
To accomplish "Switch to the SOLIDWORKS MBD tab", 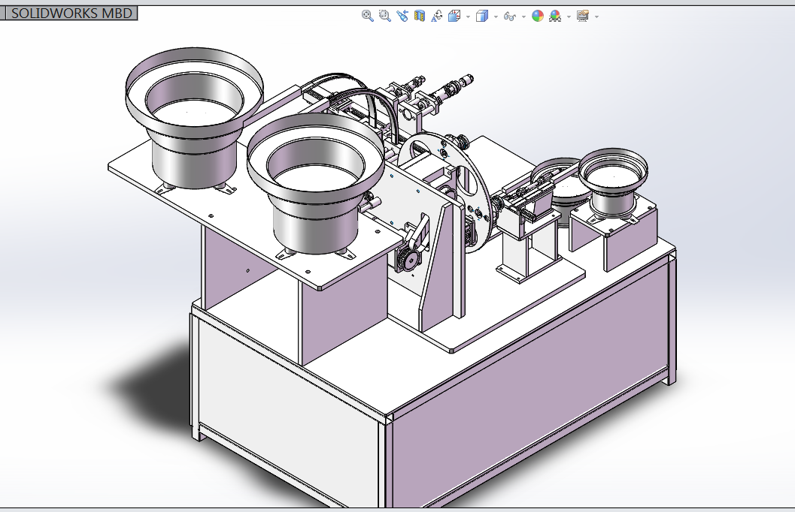I will [x=71, y=14].
